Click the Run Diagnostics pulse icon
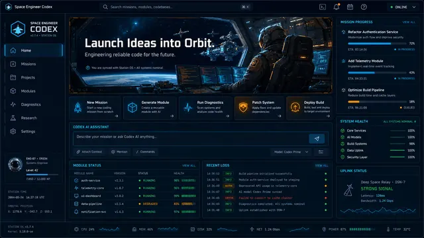Image resolution: width=424 pixels, height=238 pixels. pyautogui.click(x=188, y=108)
